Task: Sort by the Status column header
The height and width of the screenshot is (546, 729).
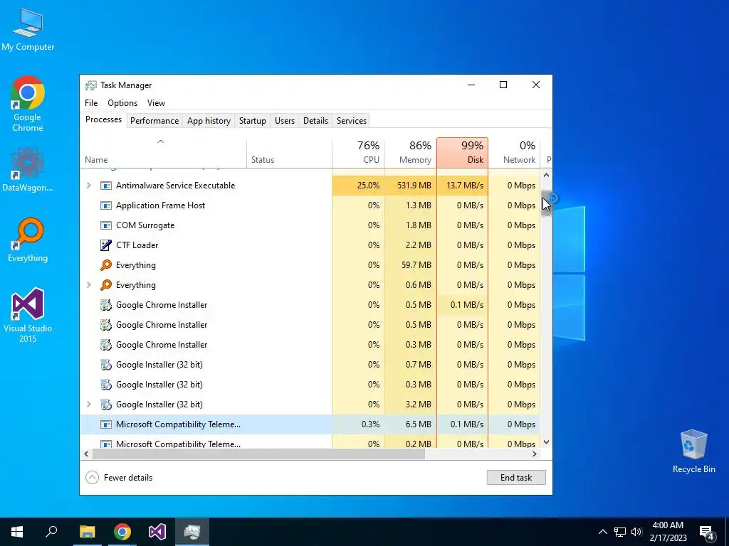Action: (x=289, y=154)
